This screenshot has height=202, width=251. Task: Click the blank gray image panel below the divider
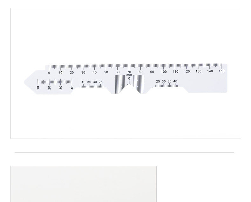[84, 184]
